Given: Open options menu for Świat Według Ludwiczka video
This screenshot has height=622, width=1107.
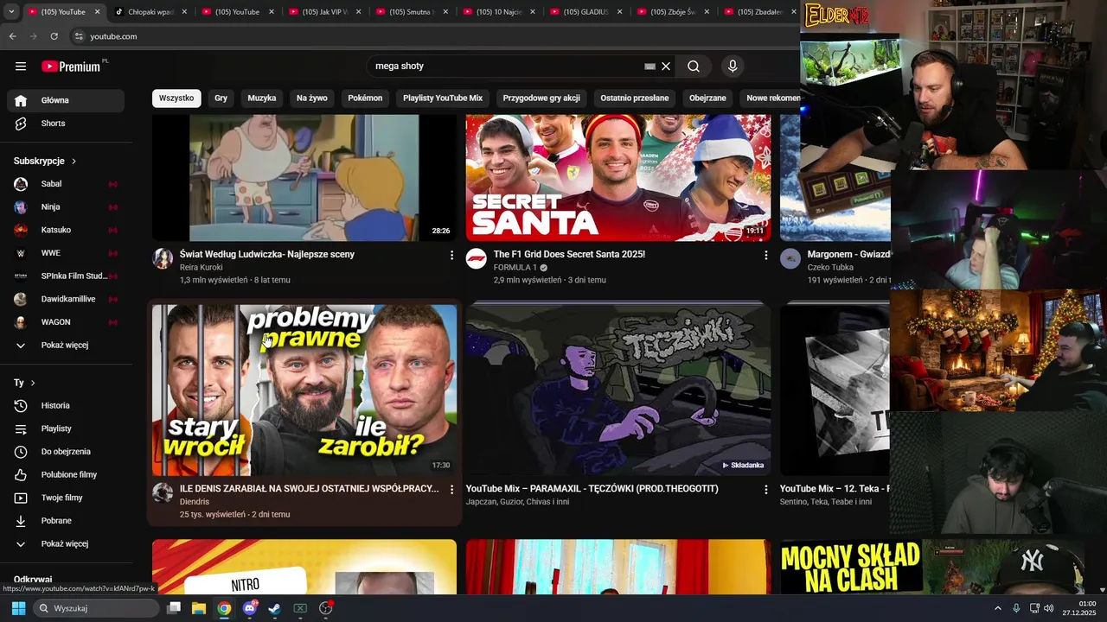Looking at the screenshot, I should coord(451,255).
